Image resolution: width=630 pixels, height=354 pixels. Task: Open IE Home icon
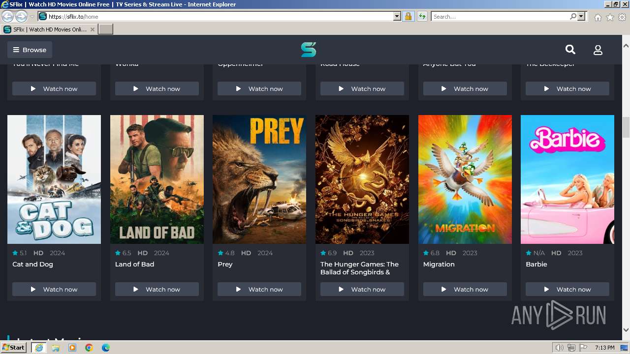[598, 17]
